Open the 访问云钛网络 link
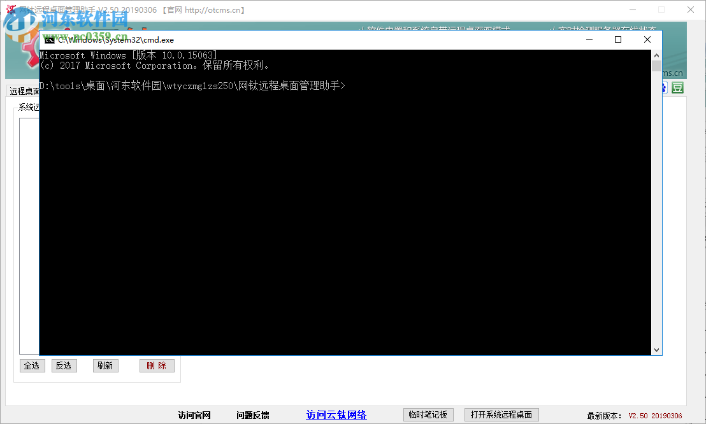The image size is (706, 424). point(336,414)
